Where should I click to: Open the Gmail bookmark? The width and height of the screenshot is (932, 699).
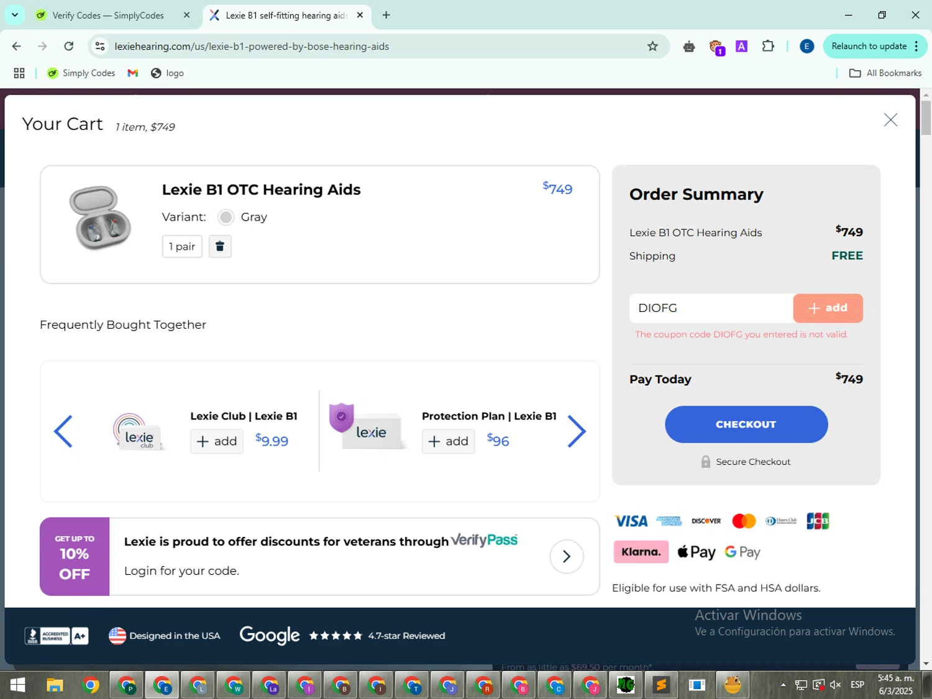pyautogui.click(x=132, y=73)
